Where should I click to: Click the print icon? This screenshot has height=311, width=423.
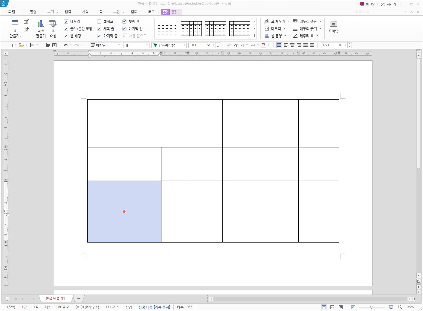click(48, 45)
